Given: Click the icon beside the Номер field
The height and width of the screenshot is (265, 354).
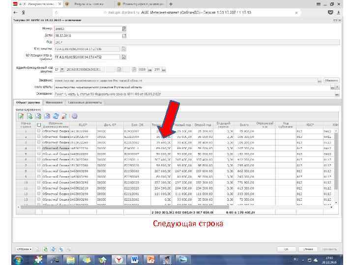Looking at the screenshot, I should tap(124, 28).
